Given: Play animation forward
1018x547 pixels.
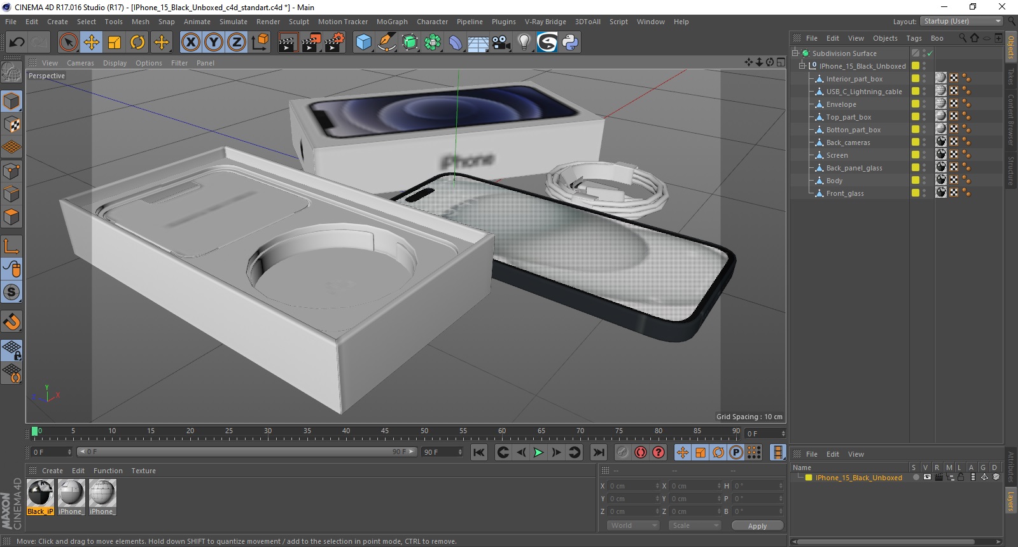Looking at the screenshot, I should tap(538, 452).
